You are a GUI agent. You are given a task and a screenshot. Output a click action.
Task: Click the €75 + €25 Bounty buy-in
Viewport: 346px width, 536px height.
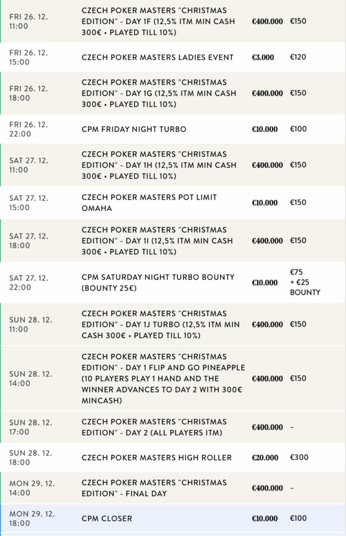[x=305, y=283]
